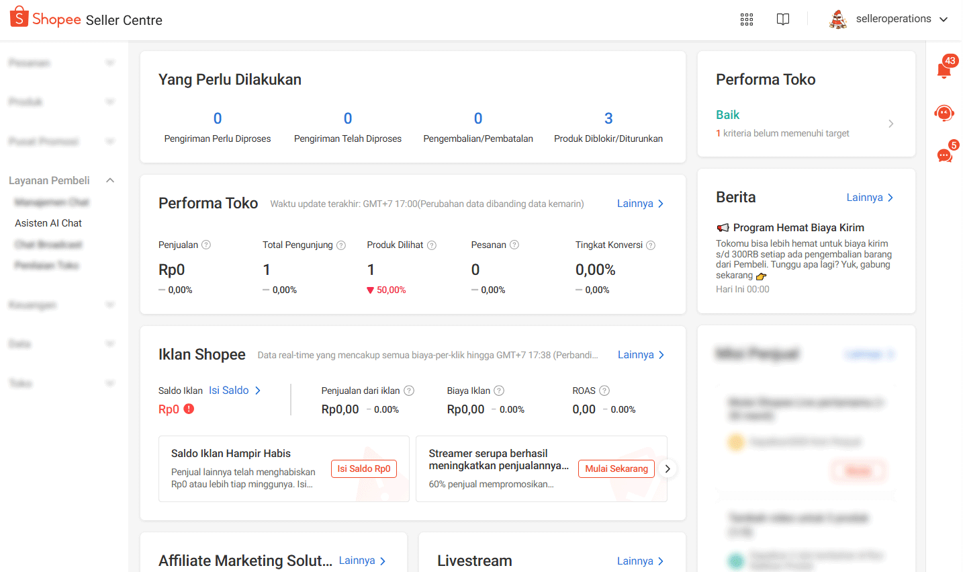
Task: Click the question icon next to ROAS
Action: coord(604,391)
